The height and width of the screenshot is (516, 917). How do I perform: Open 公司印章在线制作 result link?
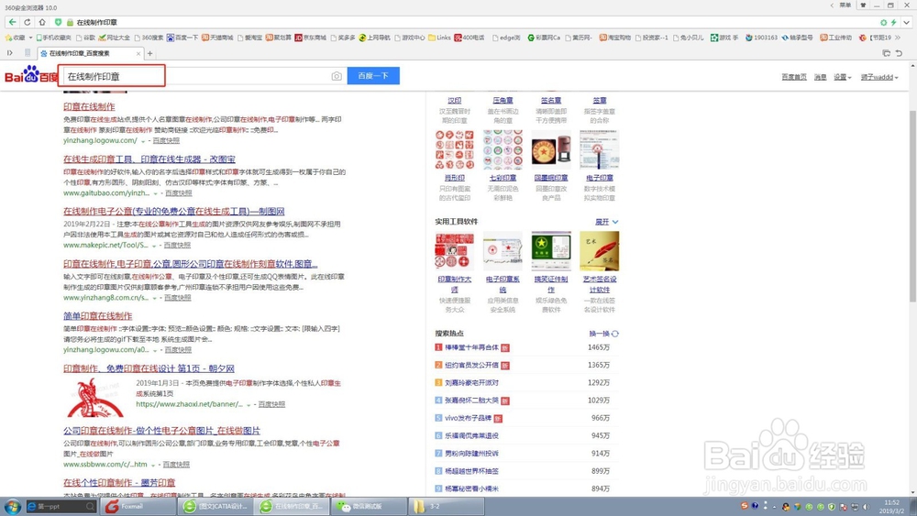pyautogui.click(x=161, y=431)
